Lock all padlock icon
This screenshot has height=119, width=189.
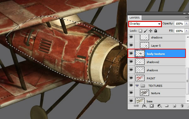click(156, 31)
